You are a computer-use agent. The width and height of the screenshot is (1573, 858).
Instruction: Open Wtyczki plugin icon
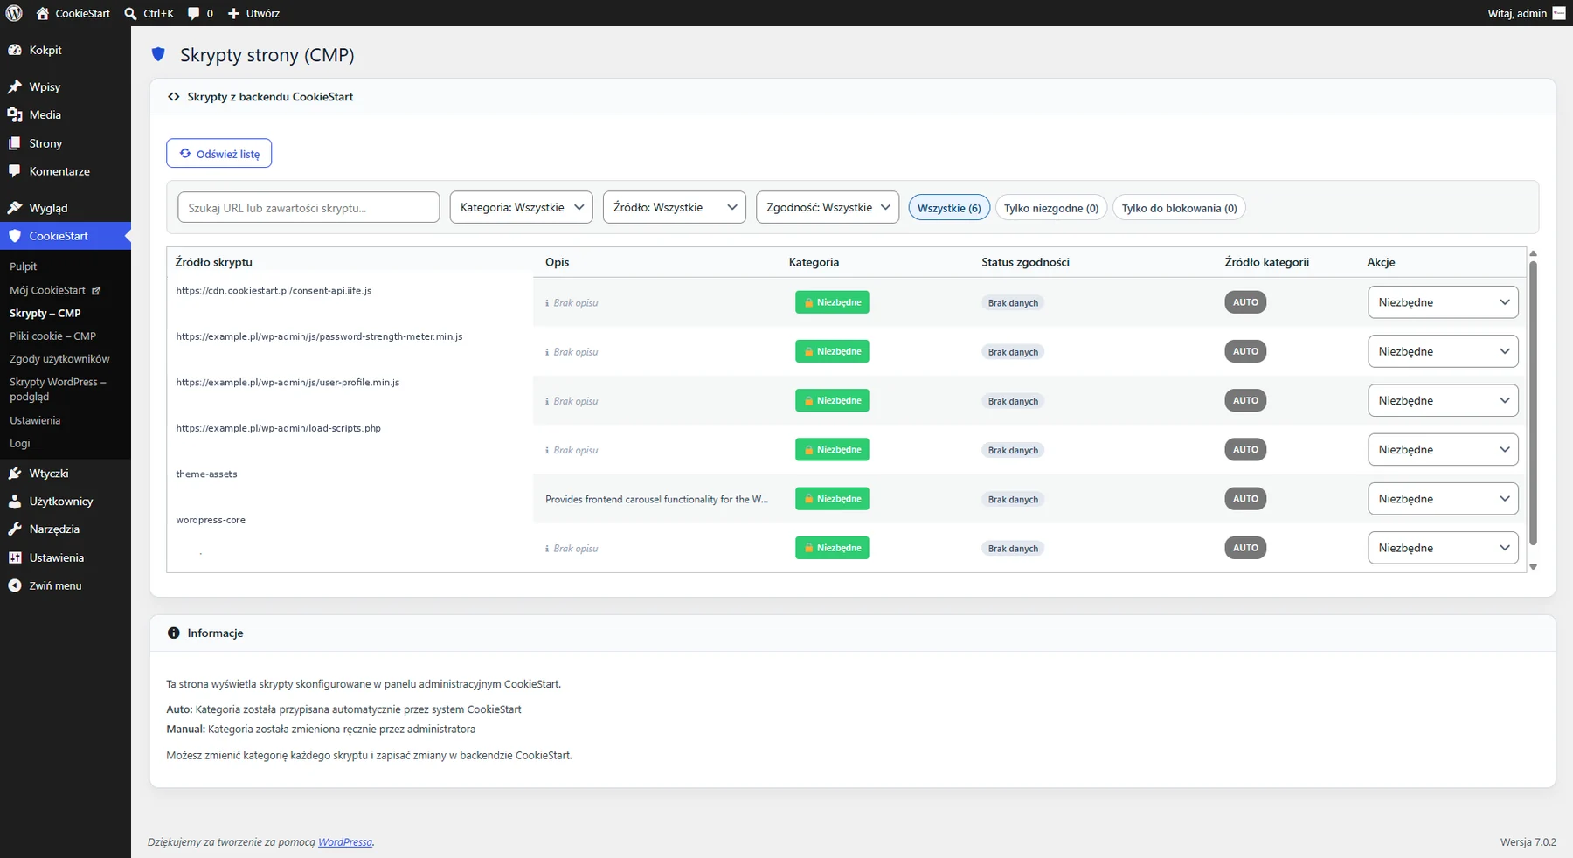coord(15,473)
